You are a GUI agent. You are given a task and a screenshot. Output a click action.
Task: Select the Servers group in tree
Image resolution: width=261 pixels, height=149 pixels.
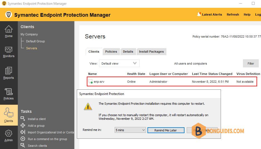coord(31,48)
